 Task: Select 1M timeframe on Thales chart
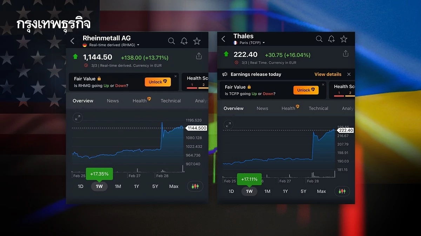click(x=267, y=191)
